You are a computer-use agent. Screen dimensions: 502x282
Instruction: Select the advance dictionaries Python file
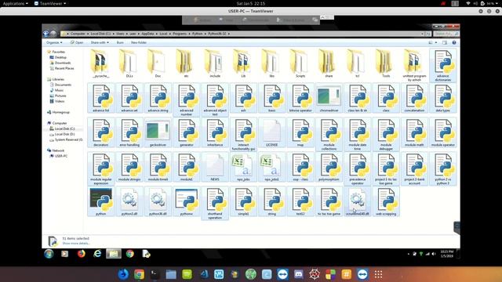click(442, 65)
